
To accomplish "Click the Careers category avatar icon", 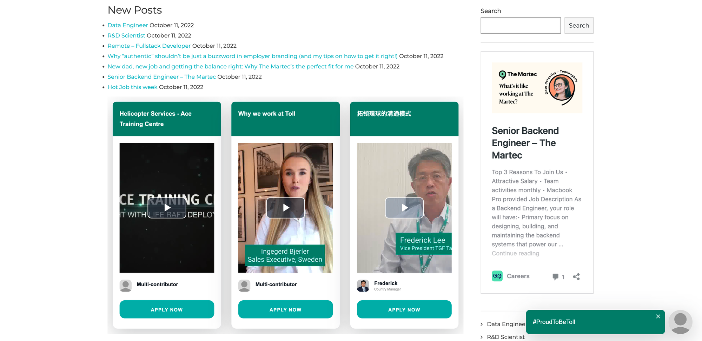I will [x=497, y=276].
